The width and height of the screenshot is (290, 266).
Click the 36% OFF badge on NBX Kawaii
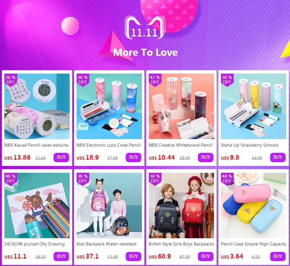tap(11, 80)
